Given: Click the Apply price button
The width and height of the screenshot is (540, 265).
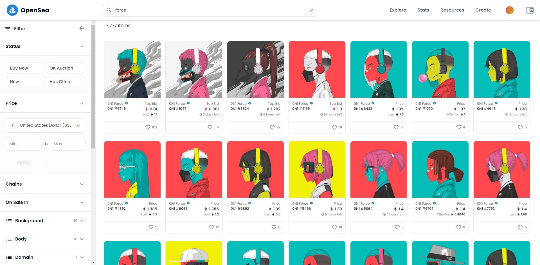Looking at the screenshot, I should pos(23,162).
